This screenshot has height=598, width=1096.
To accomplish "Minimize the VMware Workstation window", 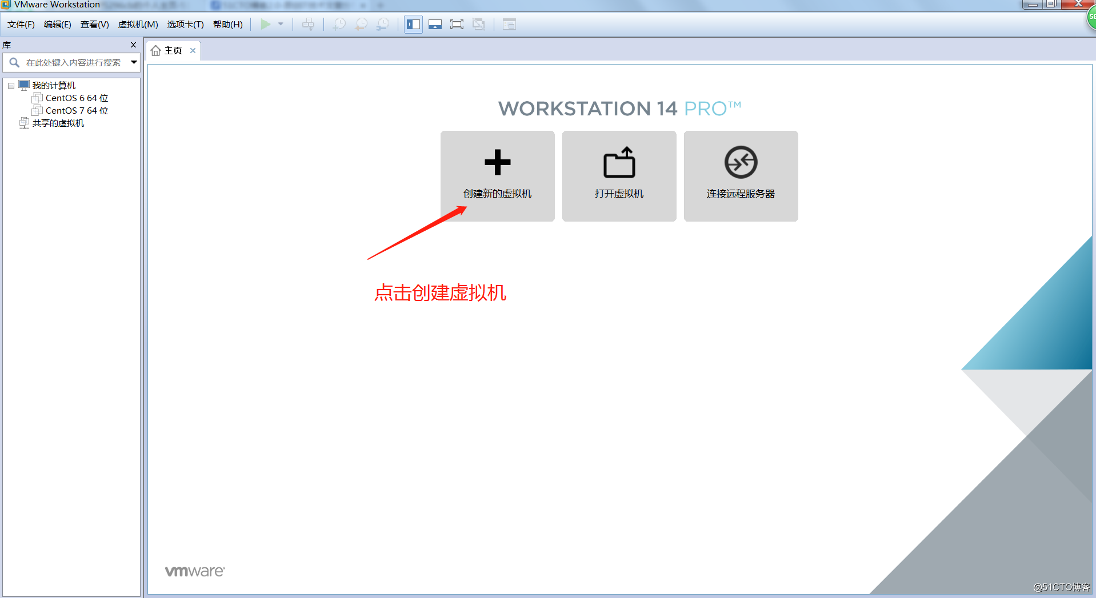I will [x=1032, y=4].
